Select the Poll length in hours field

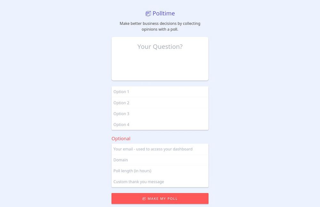coord(160,171)
